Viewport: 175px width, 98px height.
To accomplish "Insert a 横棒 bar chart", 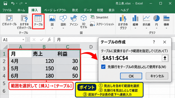I will [x=166, y=22].
